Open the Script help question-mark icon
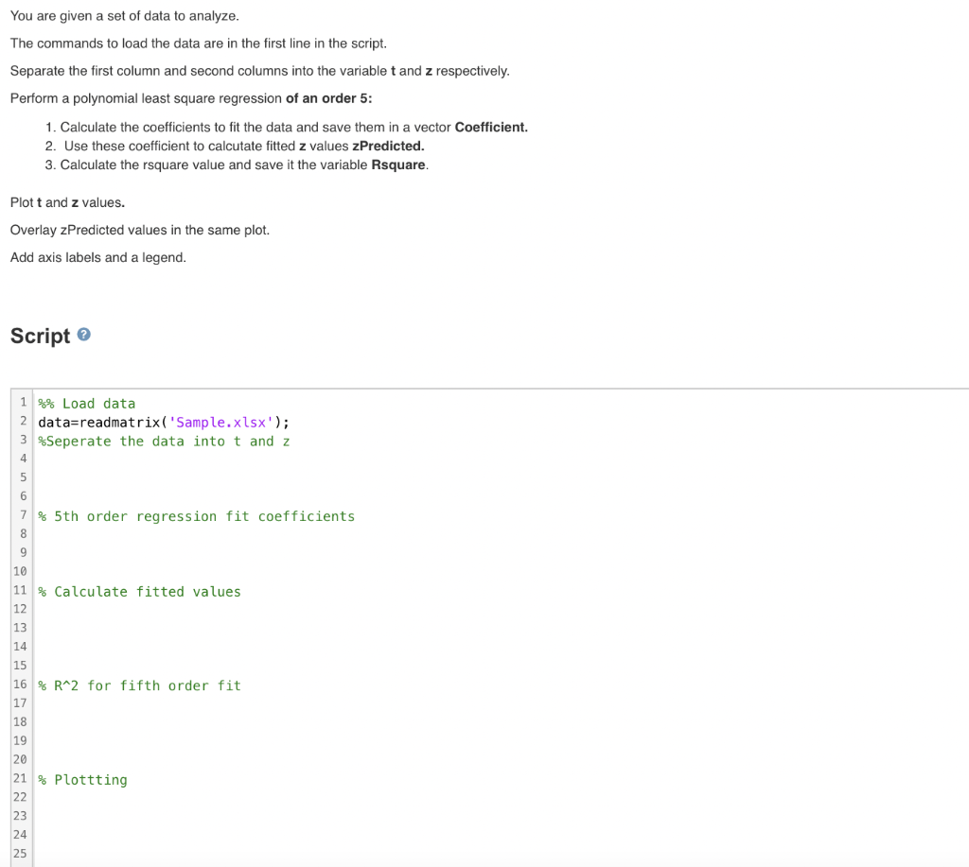Image resolution: width=969 pixels, height=867 pixels. [84, 335]
